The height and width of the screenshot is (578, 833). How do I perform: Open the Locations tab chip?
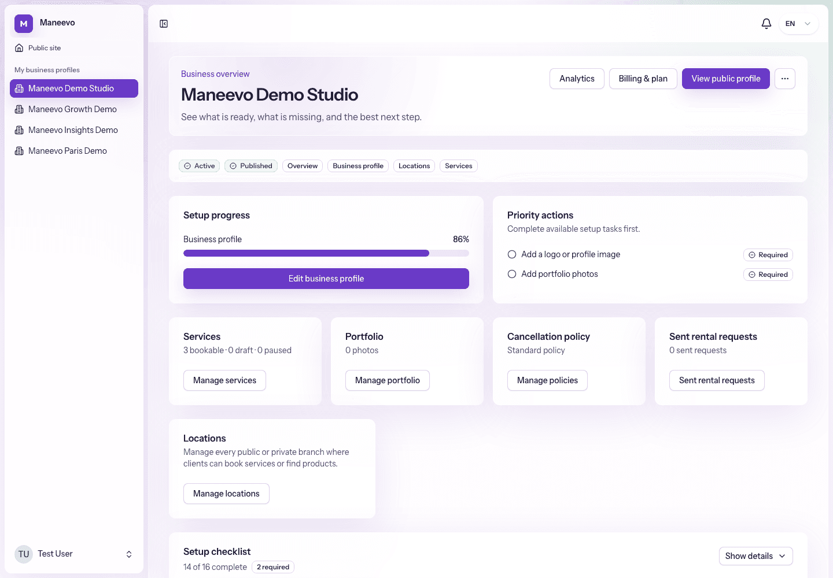click(x=414, y=166)
